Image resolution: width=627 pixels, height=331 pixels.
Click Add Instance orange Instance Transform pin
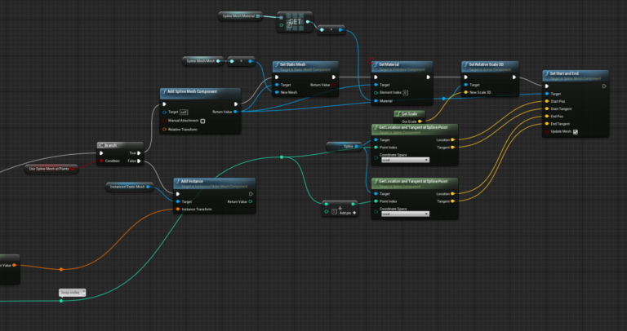[178, 210]
